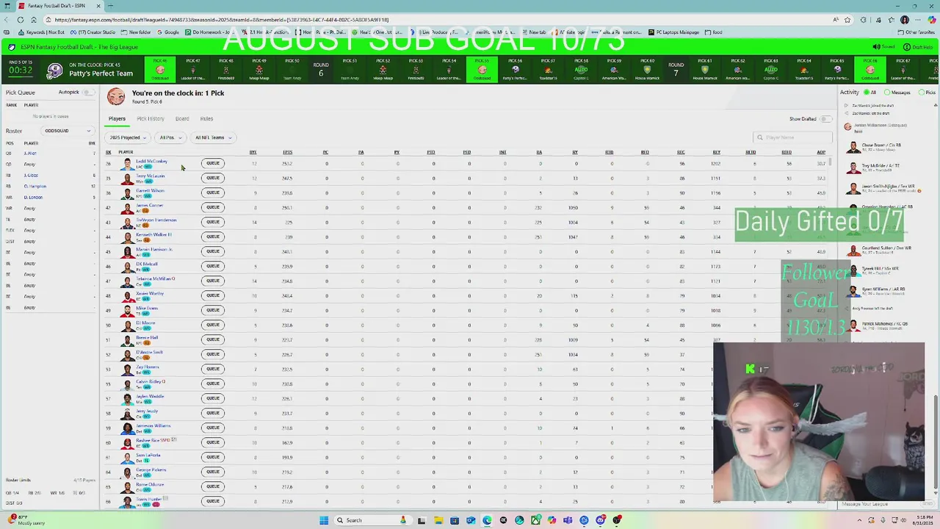Sort by the REC column header
Image resolution: width=940 pixels, height=529 pixels.
681,152
